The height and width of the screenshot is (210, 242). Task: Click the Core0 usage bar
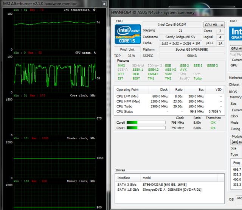click(146, 123)
